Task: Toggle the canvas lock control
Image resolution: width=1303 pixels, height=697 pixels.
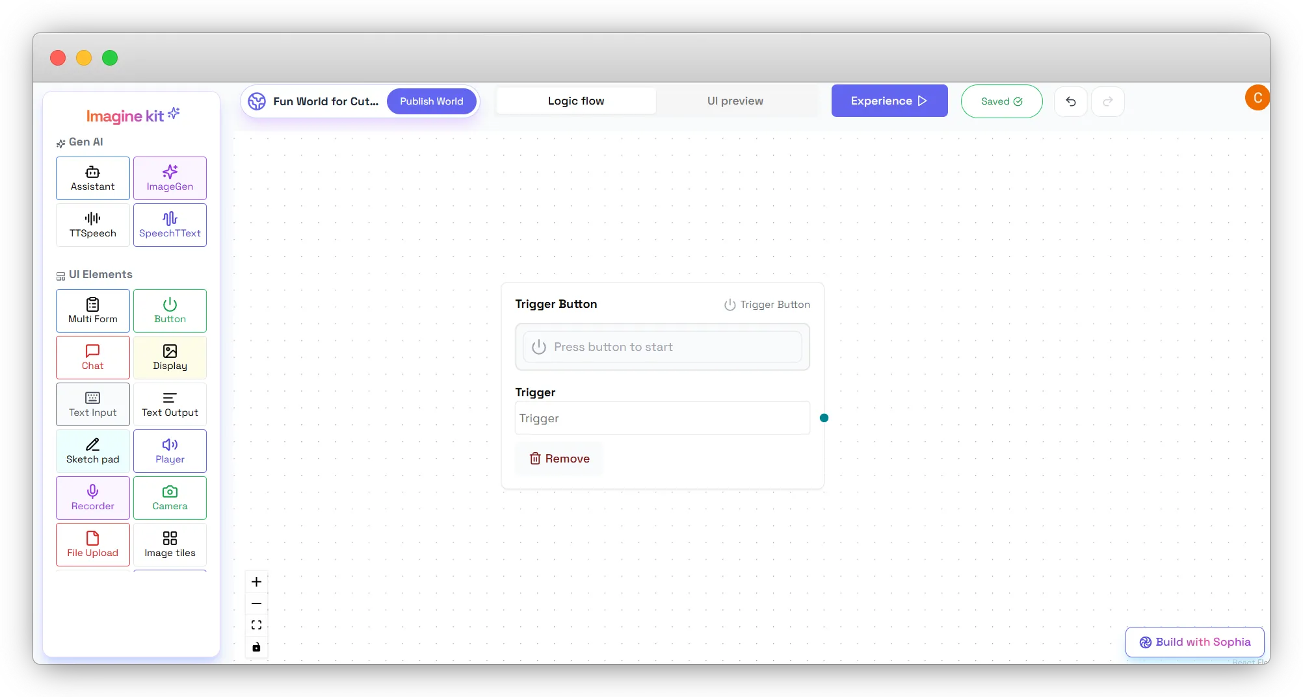Action: coord(256,646)
